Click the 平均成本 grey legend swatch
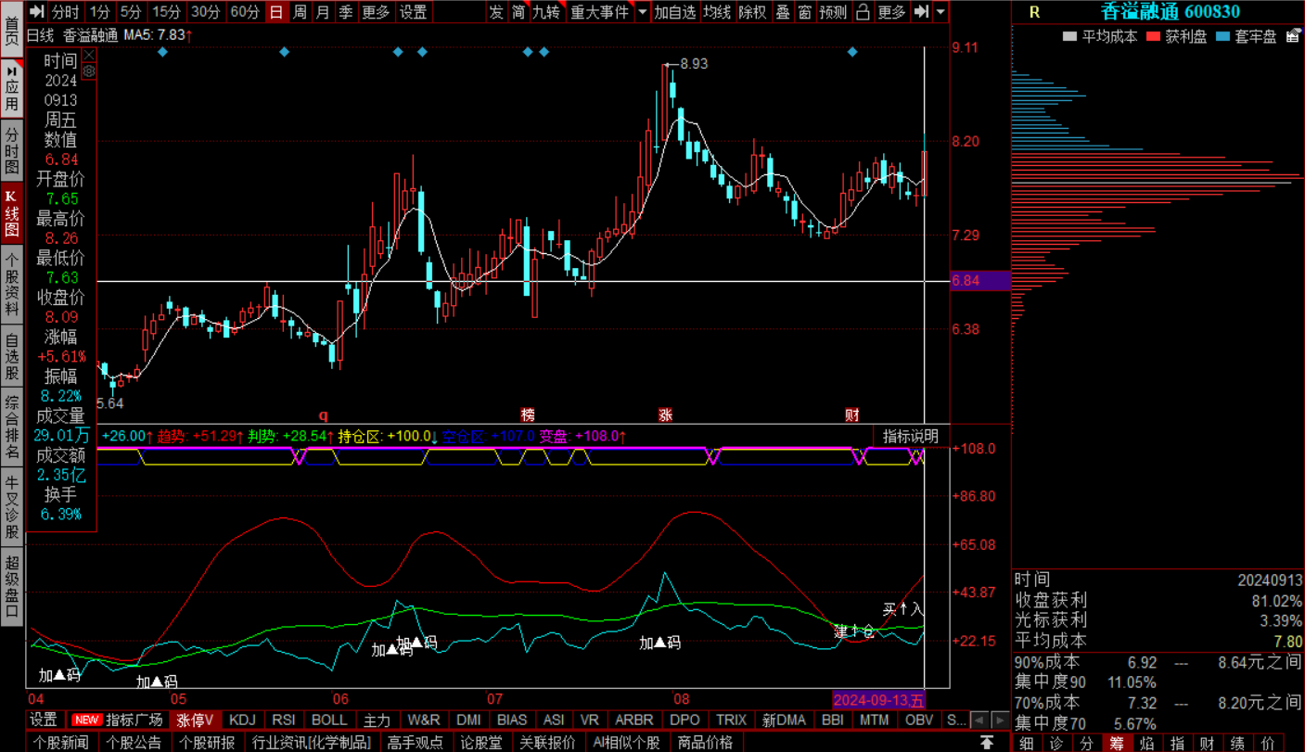 [x=1069, y=37]
